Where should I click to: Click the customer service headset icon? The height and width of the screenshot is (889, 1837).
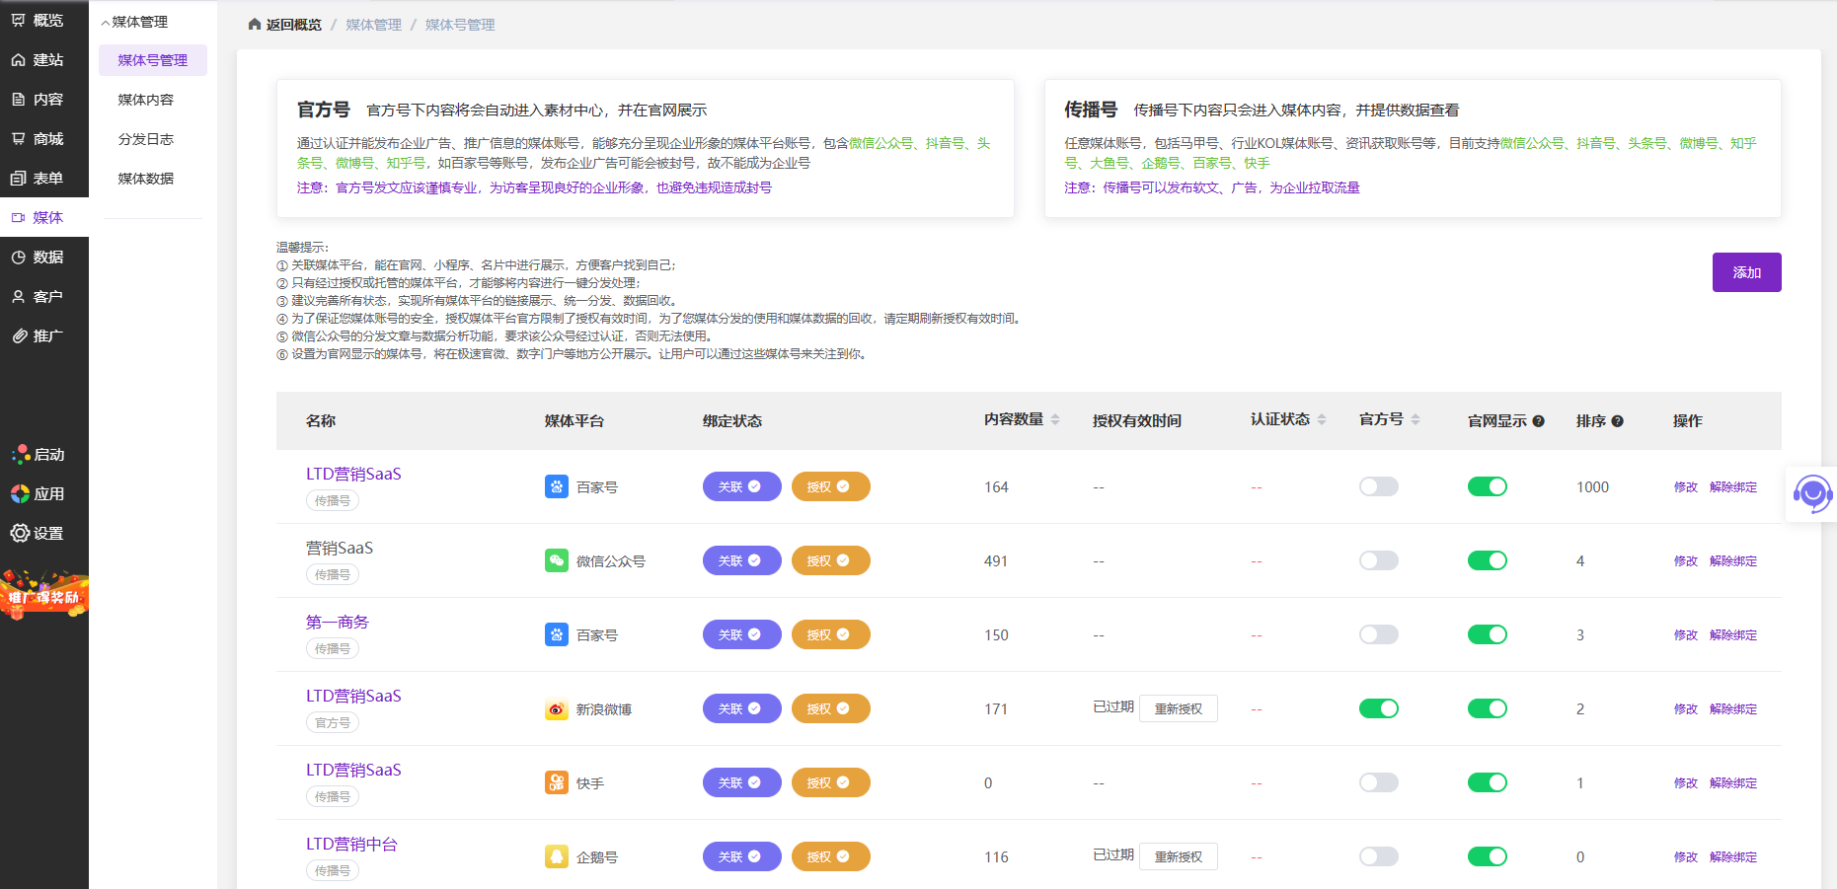tap(1812, 493)
